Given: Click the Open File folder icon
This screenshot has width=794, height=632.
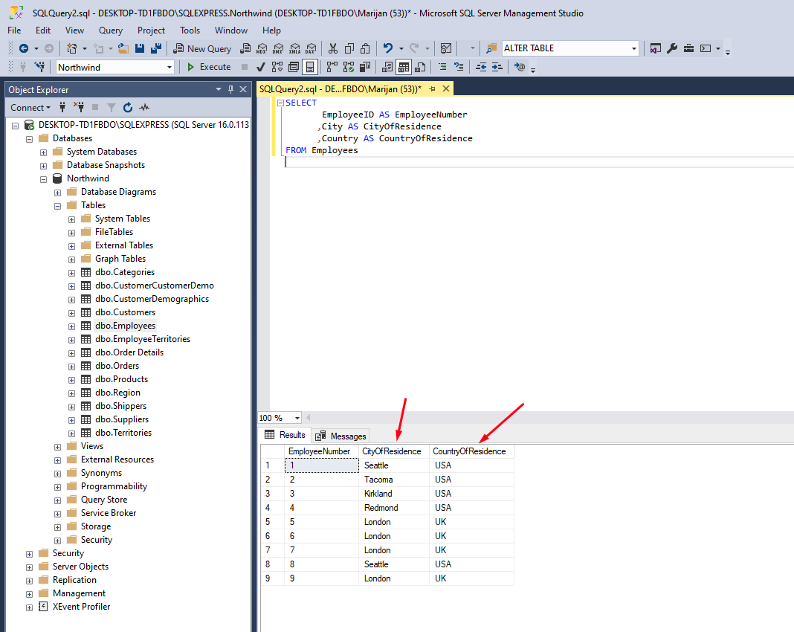Looking at the screenshot, I should point(123,48).
